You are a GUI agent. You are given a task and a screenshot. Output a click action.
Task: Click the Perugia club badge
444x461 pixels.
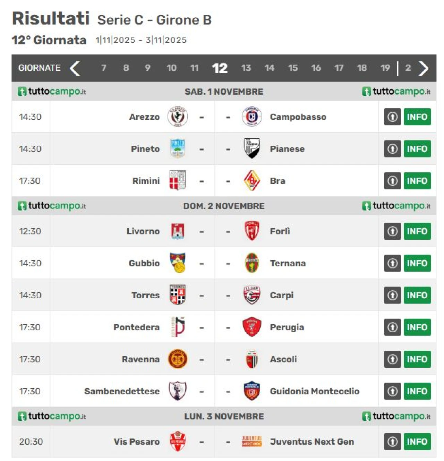pyautogui.click(x=251, y=327)
